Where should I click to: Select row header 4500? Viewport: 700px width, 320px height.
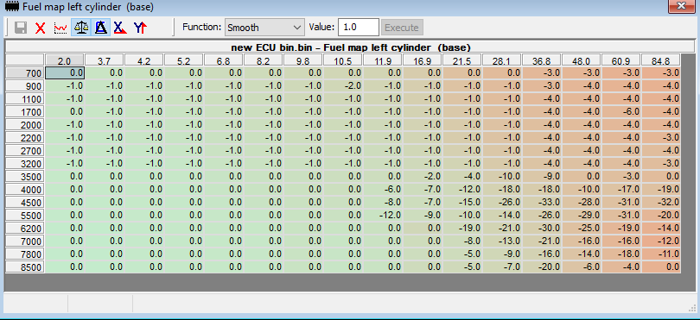point(25,203)
